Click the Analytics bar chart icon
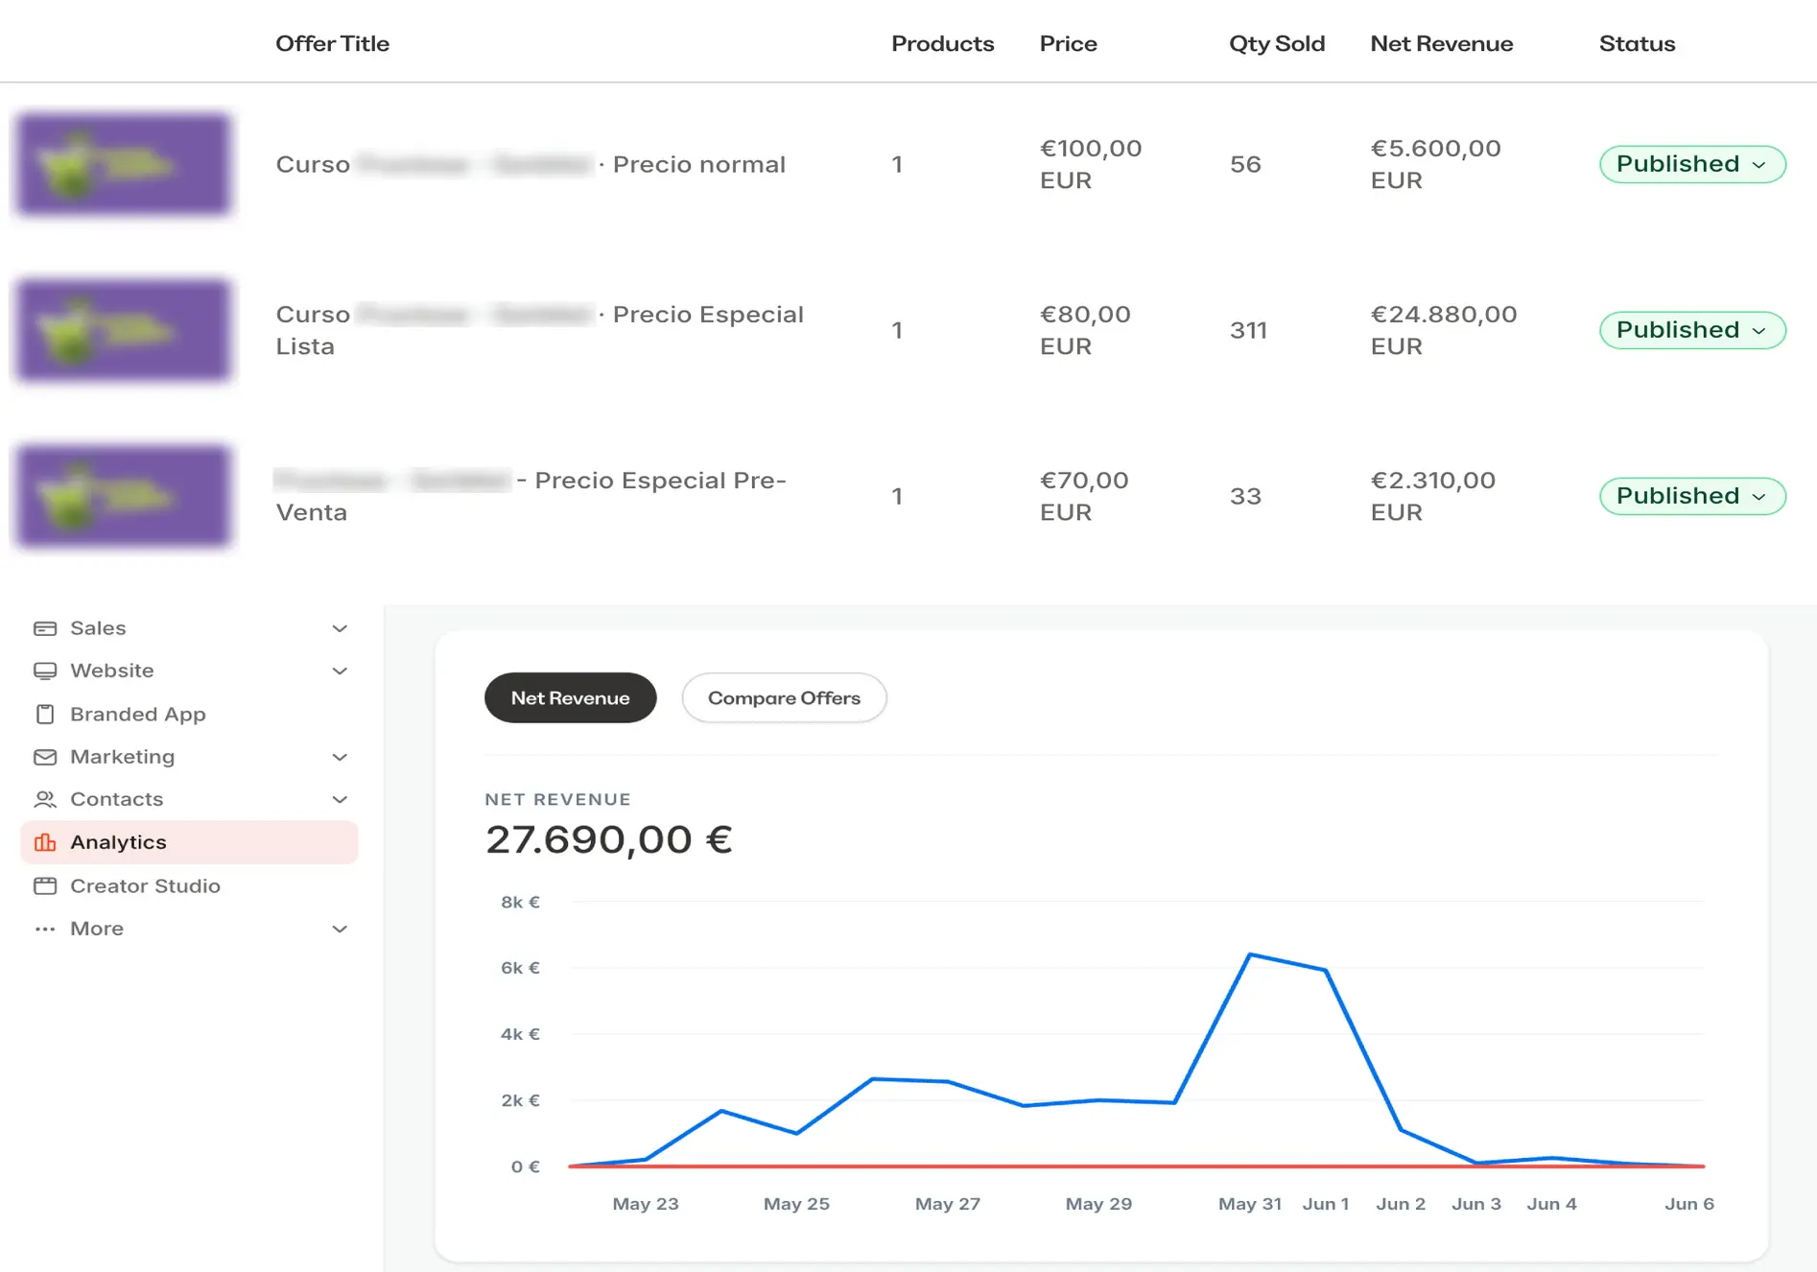The height and width of the screenshot is (1272, 1817). point(45,842)
